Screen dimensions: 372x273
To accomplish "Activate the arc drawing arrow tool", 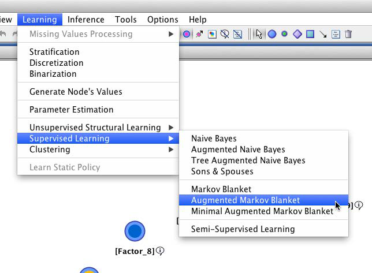I will point(323,34).
